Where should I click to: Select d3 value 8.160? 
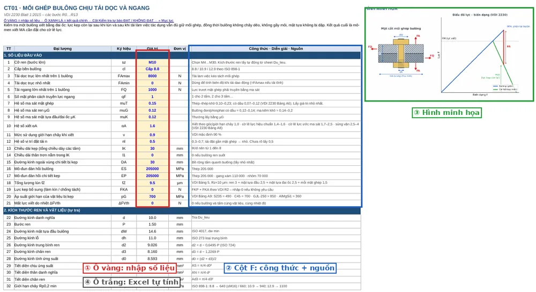(x=152, y=252)
